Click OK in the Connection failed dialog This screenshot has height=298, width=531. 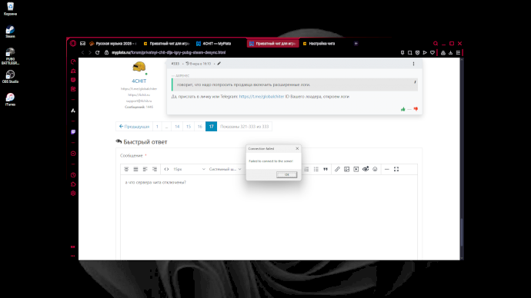[x=286, y=174]
